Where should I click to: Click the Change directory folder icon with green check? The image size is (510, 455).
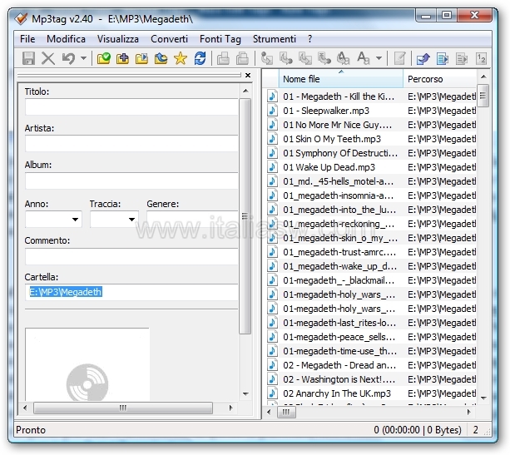click(104, 58)
